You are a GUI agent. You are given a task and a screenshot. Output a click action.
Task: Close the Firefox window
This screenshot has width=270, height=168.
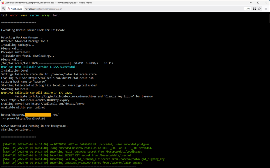pyautogui.click(x=266, y=3)
